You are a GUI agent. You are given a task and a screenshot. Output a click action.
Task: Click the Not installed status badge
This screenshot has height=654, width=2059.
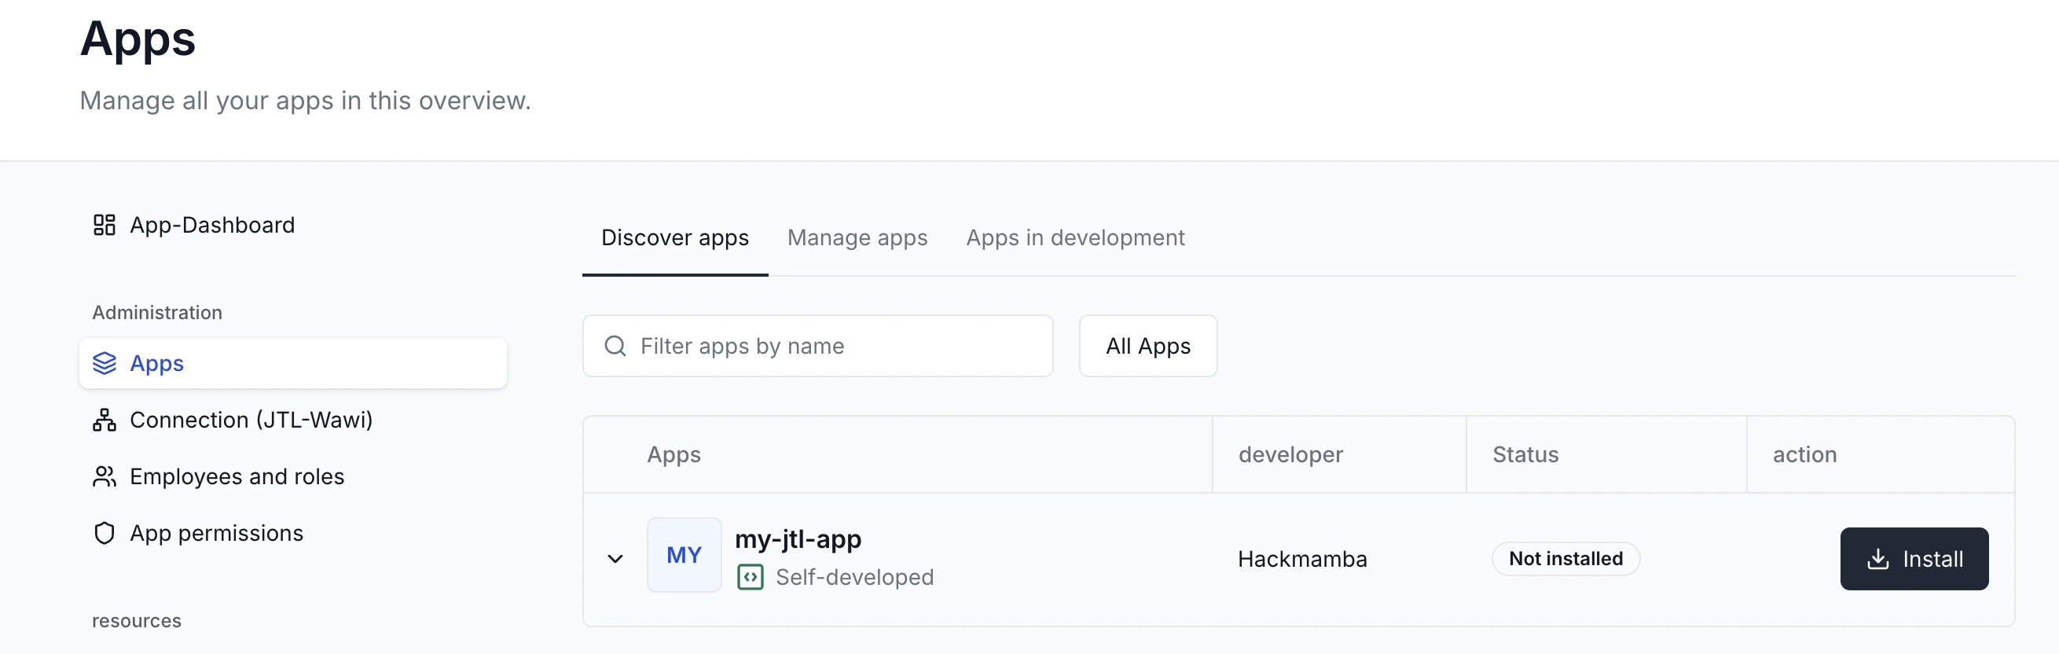point(1565,559)
